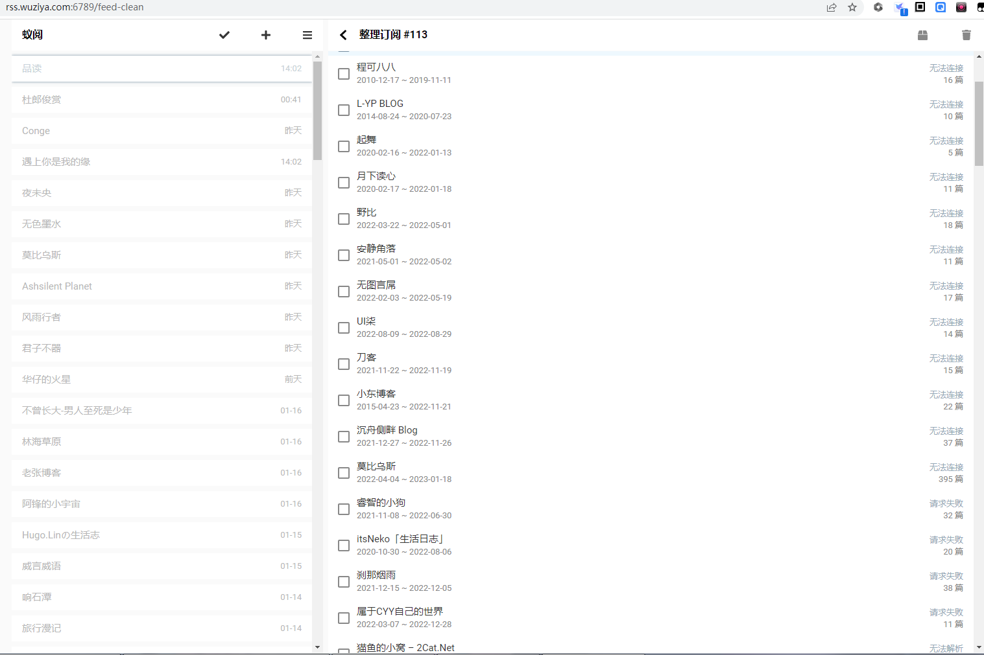Go back using the left chevron arrow
984x655 pixels.
tap(344, 35)
